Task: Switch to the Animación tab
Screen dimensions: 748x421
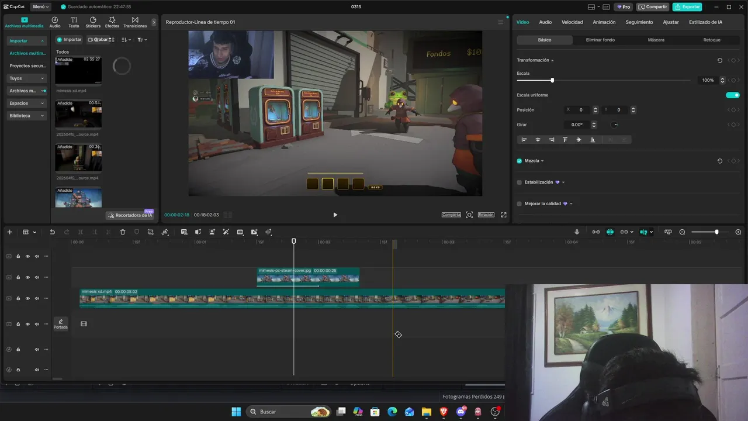Action: (x=604, y=22)
